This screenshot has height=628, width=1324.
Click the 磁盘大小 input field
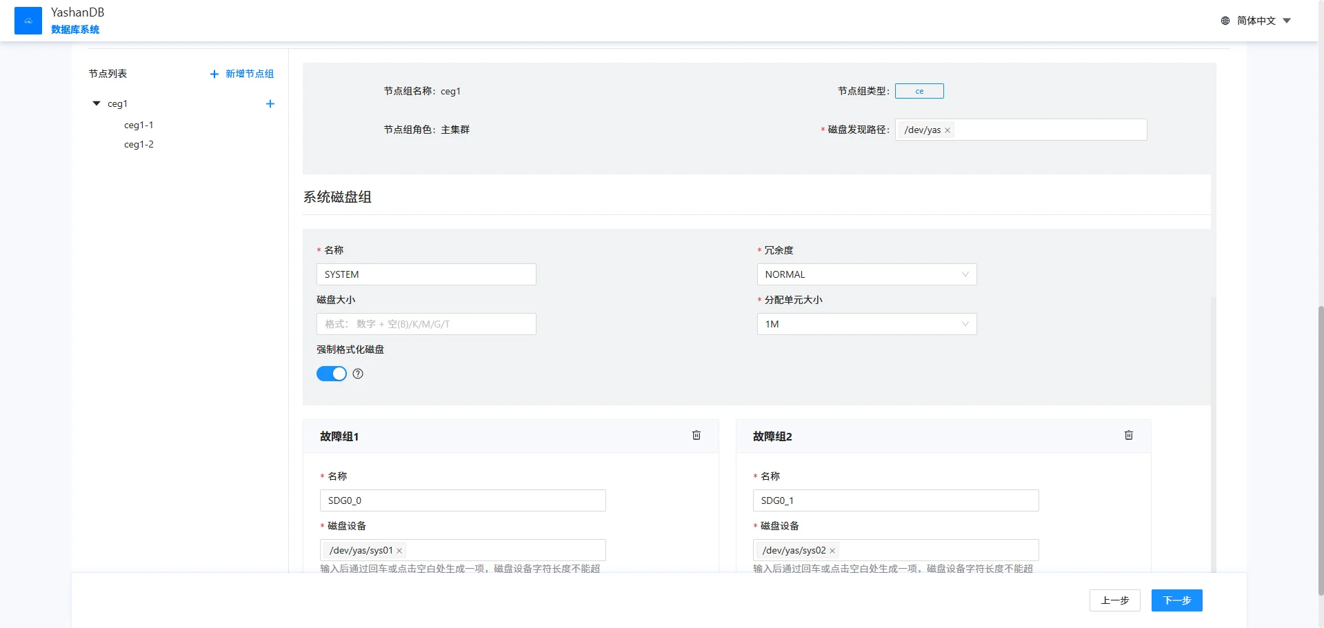coord(426,324)
